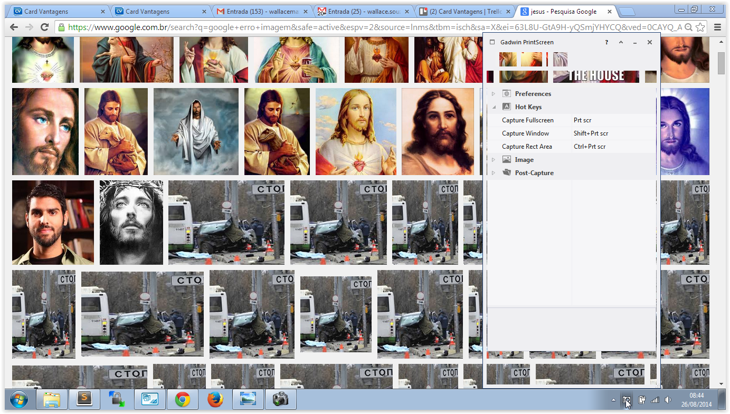730x414 pixels.
Task: Click the magnifier icon in address bar
Action: point(689,27)
